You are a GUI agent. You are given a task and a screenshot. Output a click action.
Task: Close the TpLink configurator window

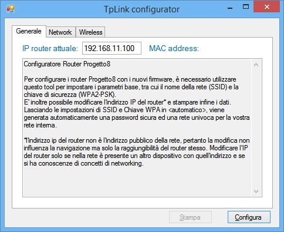(266, 7)
